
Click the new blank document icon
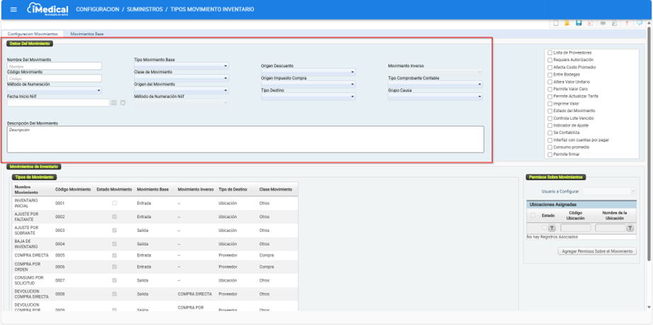pos(556,23)
